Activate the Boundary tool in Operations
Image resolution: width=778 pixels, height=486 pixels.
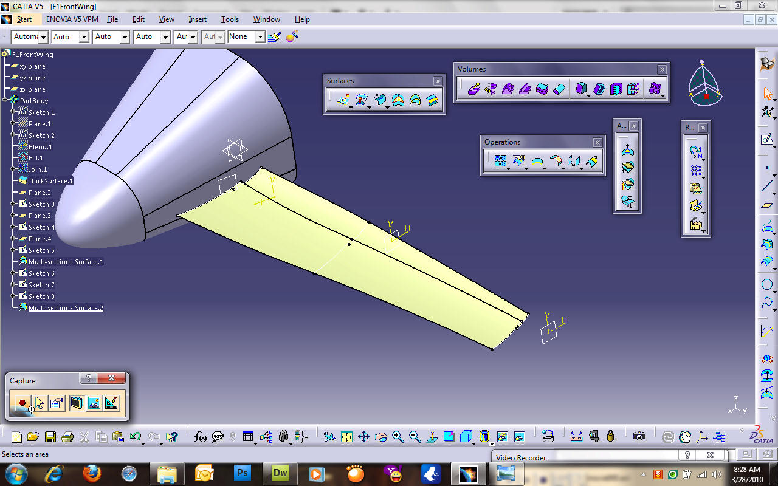point(537,161)
